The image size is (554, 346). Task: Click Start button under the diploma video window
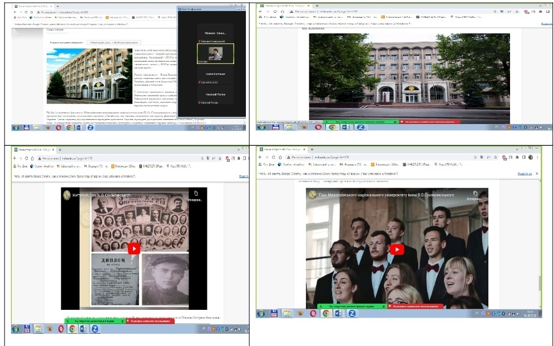tap(16, 329)
